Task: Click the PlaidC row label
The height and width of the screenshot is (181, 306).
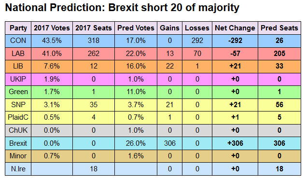Action: coord(18,117)
